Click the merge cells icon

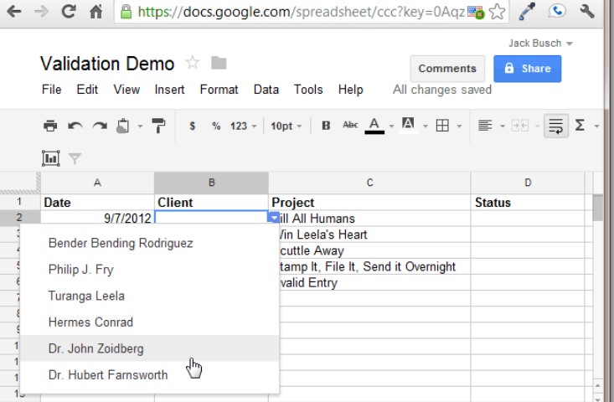519,126
